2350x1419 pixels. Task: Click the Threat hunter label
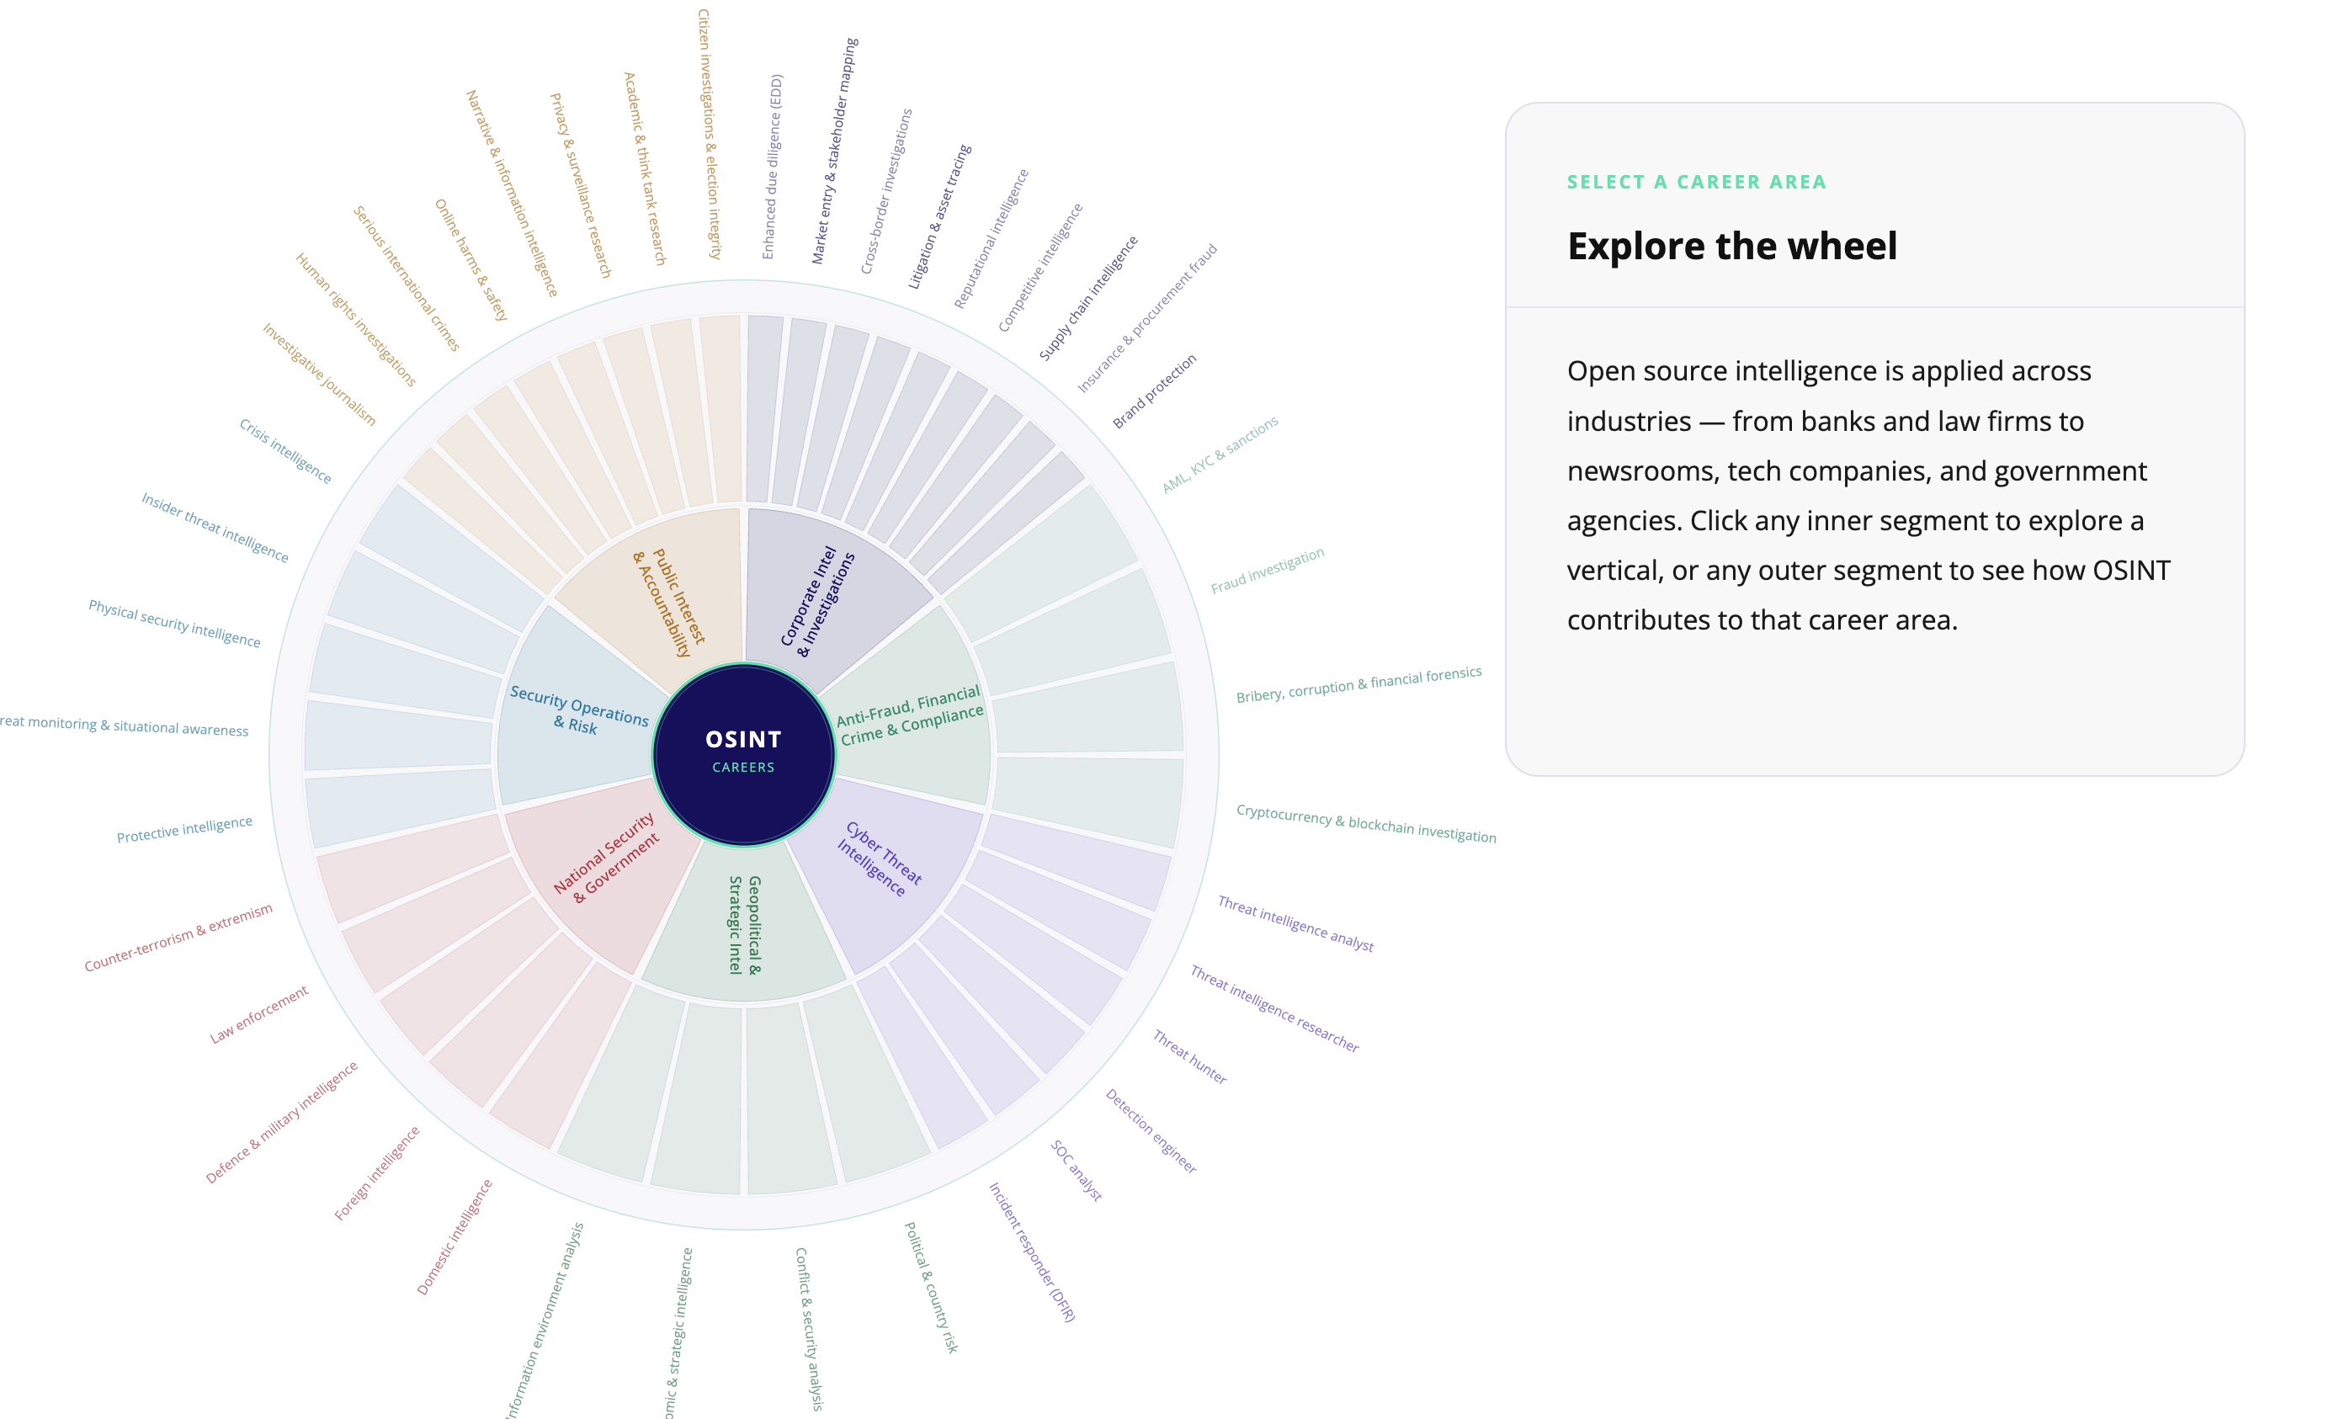(1189, 1056)
